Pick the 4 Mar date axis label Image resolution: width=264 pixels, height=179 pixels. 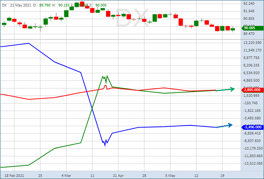coord(66,175)
